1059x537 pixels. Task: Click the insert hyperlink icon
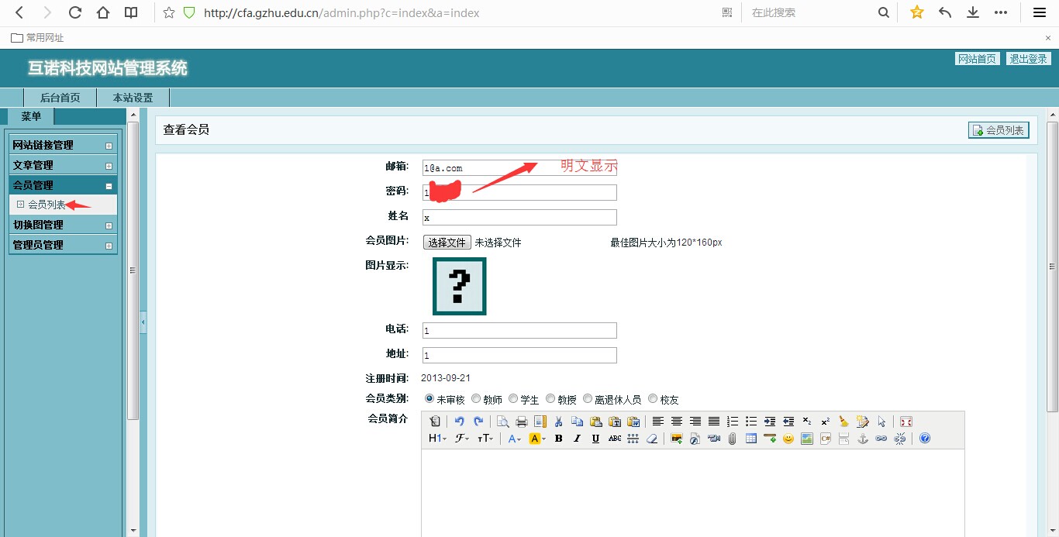[x=881, y=439]
